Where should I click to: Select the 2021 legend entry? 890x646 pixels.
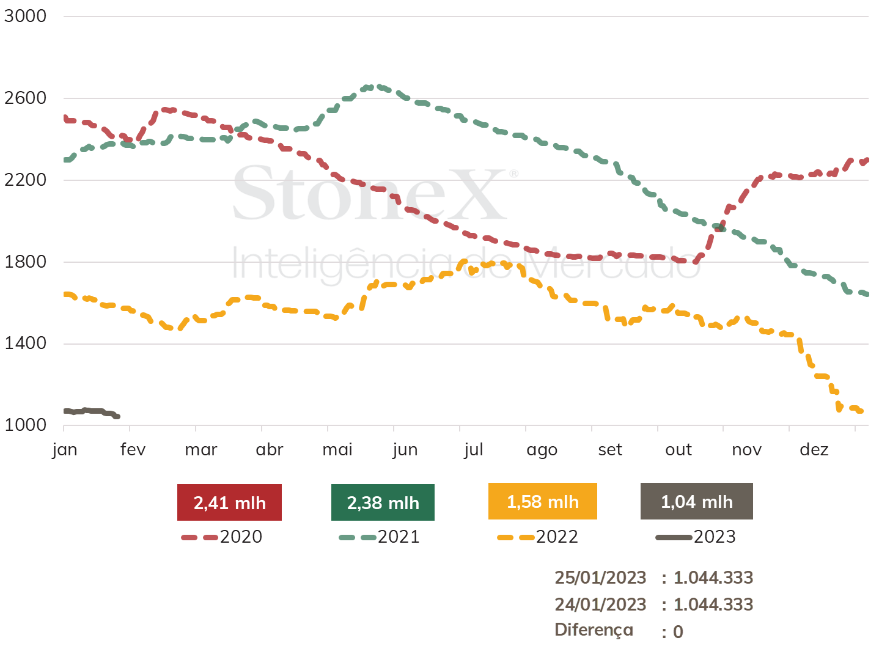point(380,537)
